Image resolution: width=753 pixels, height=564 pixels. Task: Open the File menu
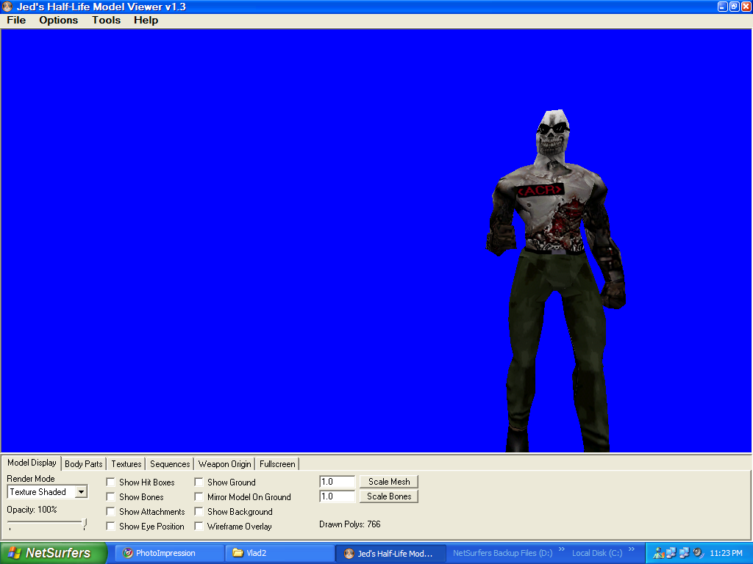click(x=16, y=20)
